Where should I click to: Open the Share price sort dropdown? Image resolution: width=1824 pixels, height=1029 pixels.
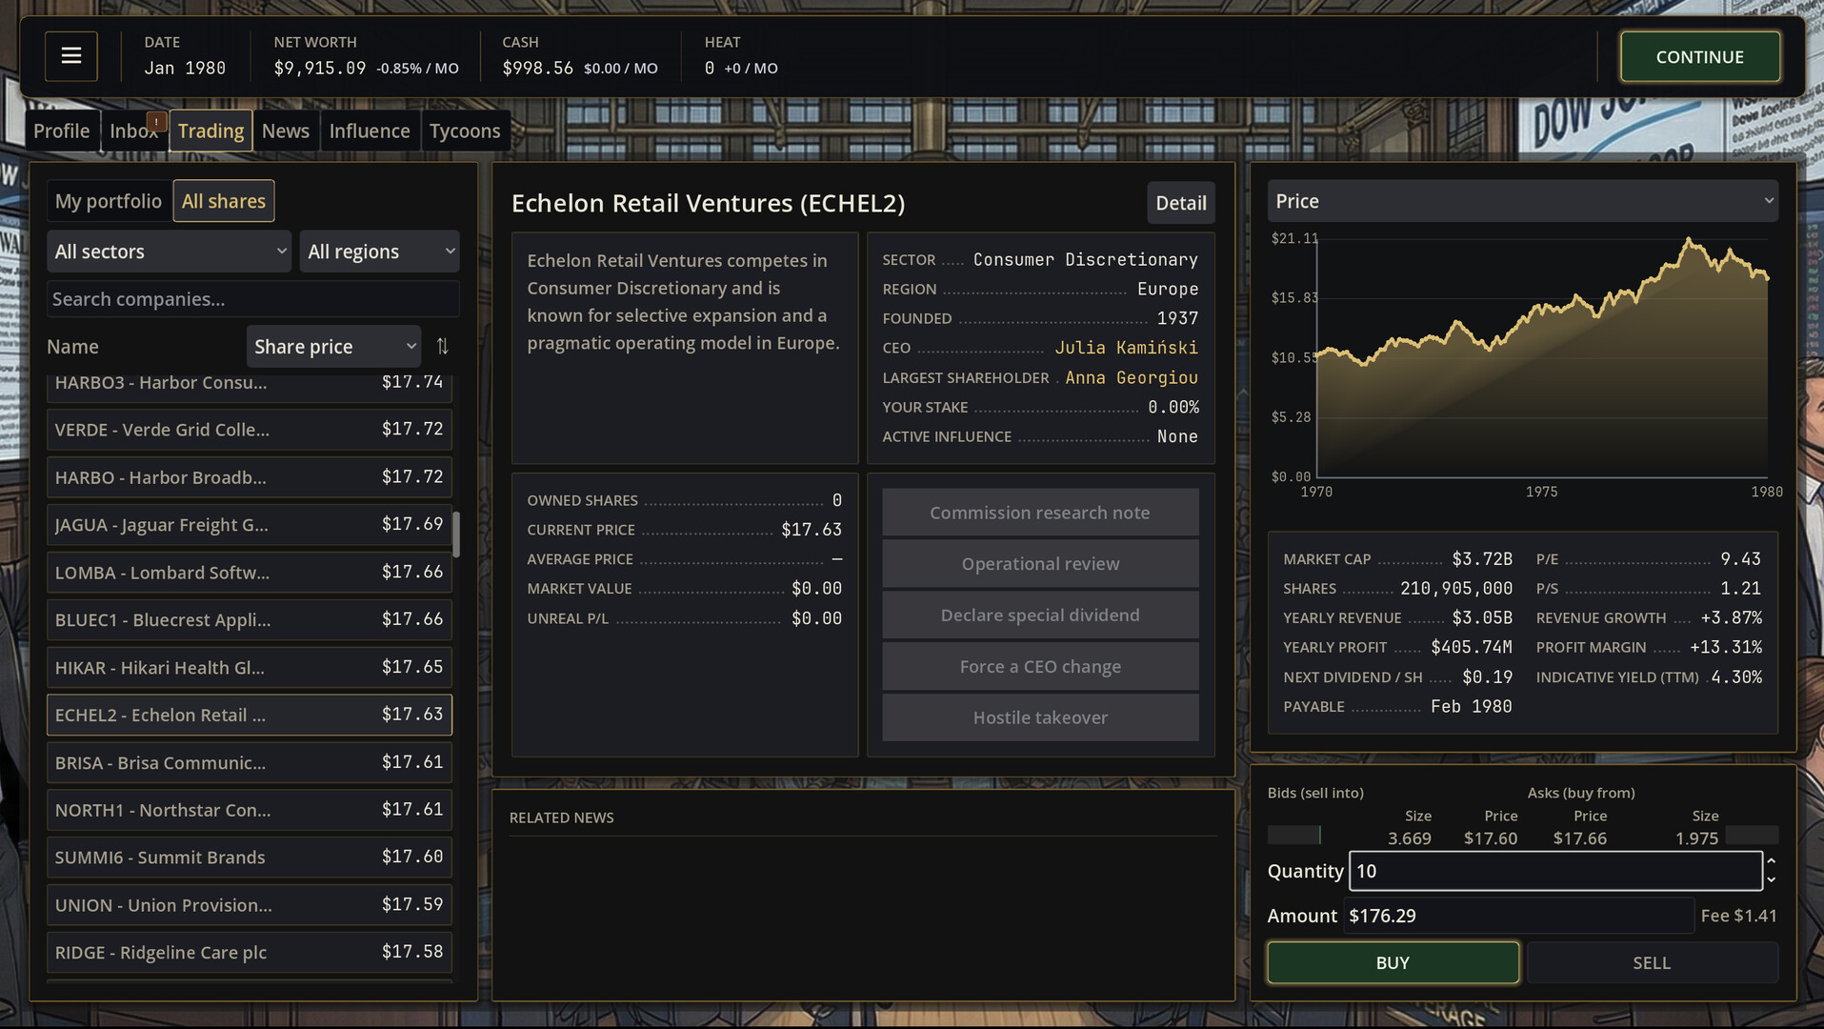click(333, 347)
